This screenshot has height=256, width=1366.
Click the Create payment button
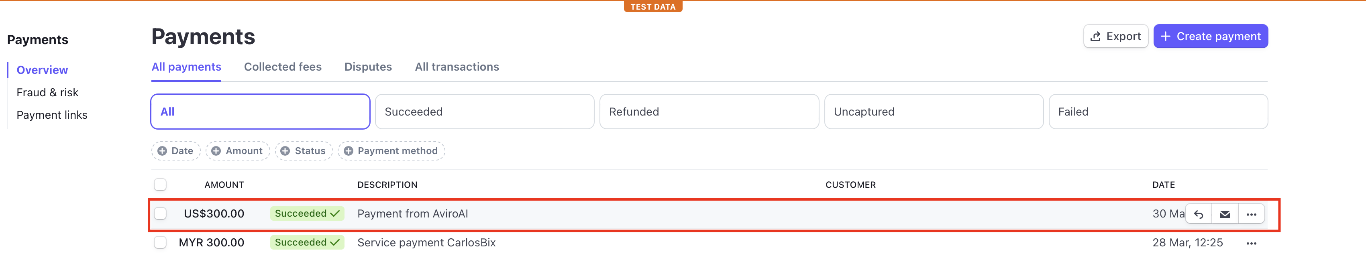tap(1211, 36)
